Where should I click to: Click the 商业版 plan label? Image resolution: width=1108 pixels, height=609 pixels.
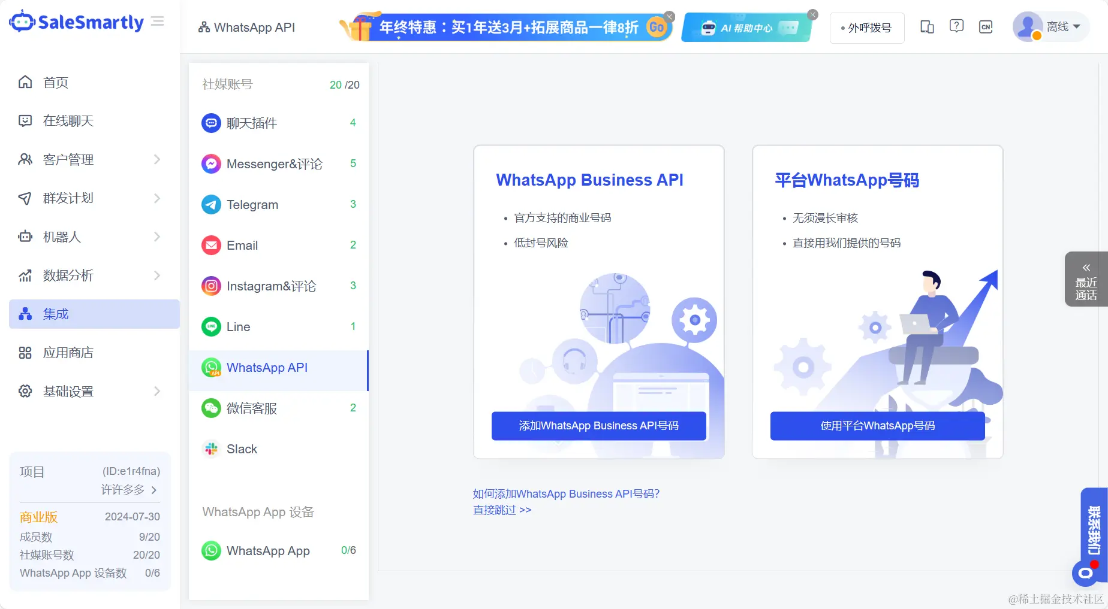(38, 517)
